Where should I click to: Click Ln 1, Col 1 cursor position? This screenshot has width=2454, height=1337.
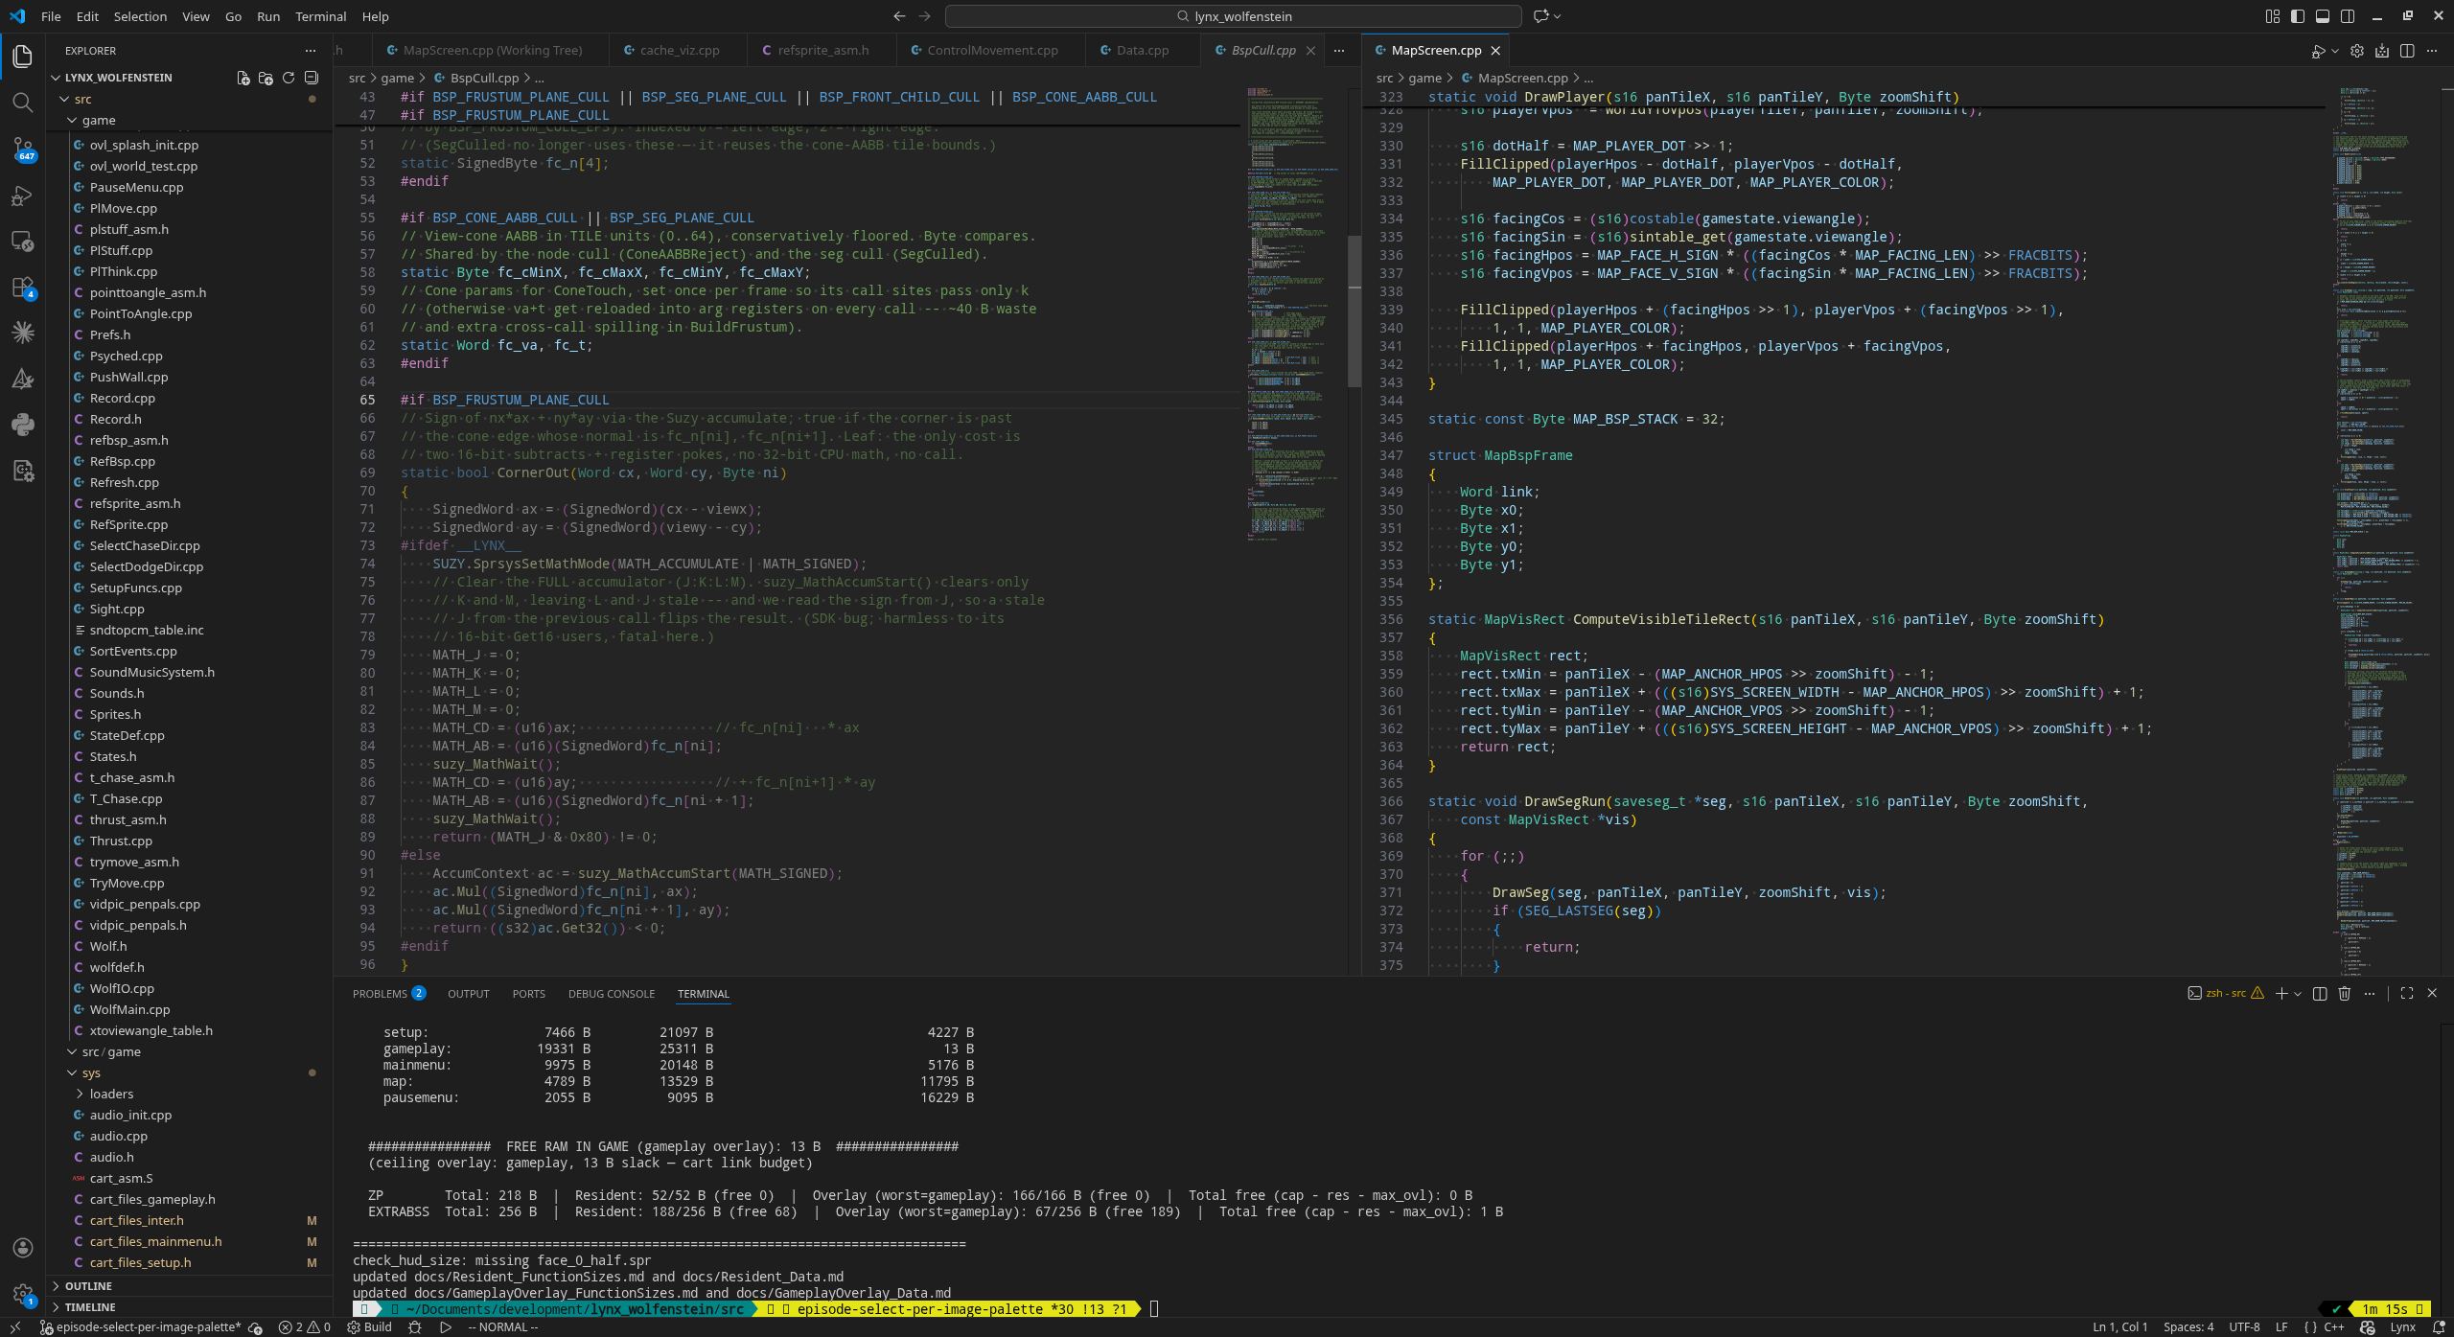tap(2120, 1327)
